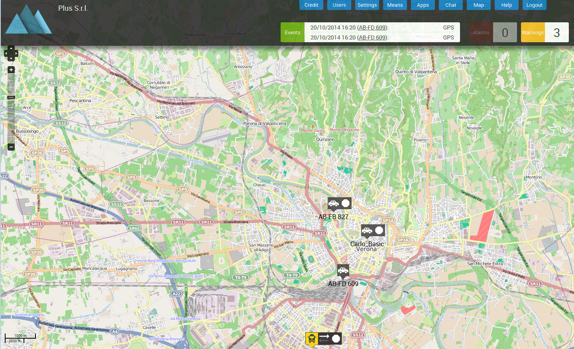Select the AB-FD 609 car marker
The width and height of the screenshot is (574, 349).
(x=343, y=271)
